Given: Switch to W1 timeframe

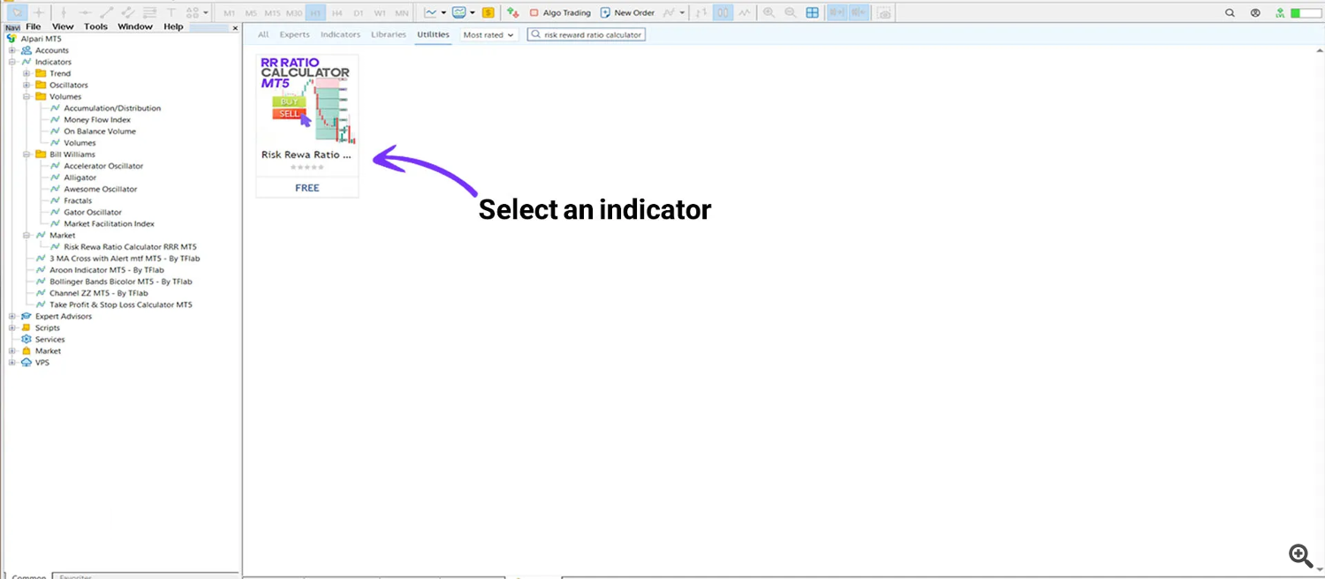Looking at the screenshot, I should (x=380, y=13).
